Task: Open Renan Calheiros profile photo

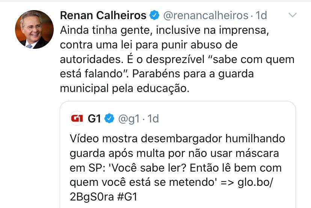Action: point(34,29)
